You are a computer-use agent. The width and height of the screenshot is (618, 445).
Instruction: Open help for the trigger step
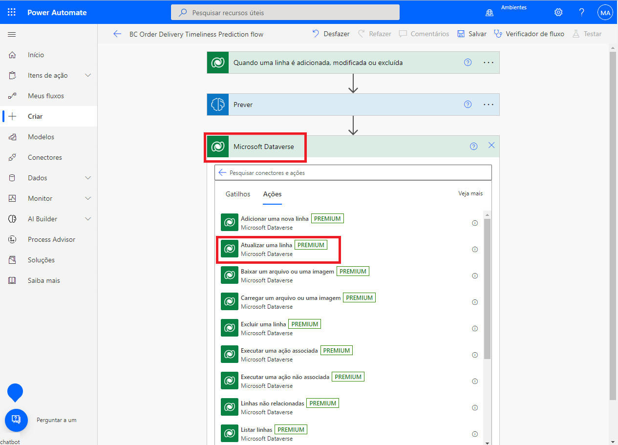[x=468, y=63]
